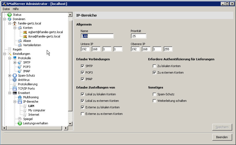236x145 pixels.
Task: Uncheck the SMTP connections checkbox
Action: 82,66
